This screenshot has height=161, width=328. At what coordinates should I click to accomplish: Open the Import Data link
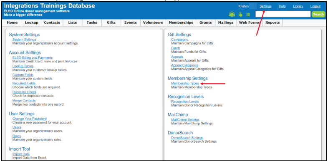coord(21,154)
